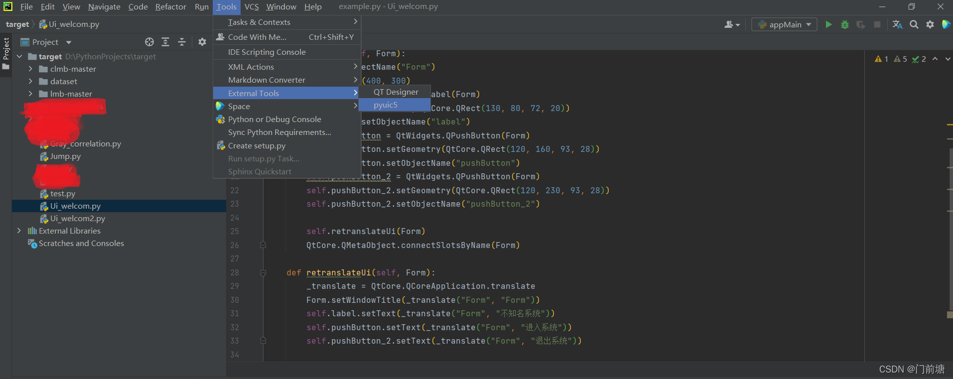The image size is (953, 379).
Task: Click the target breadcrumb
Action: click(17, 24)
